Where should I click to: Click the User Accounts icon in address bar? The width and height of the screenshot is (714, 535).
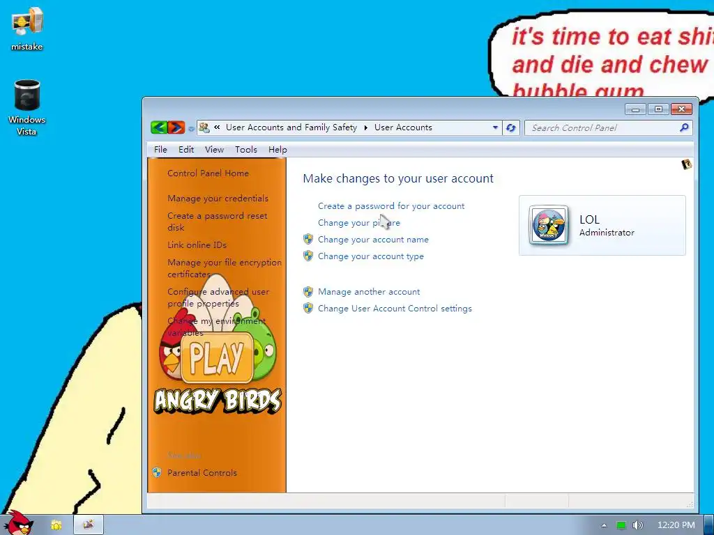[x=204, y=127]
